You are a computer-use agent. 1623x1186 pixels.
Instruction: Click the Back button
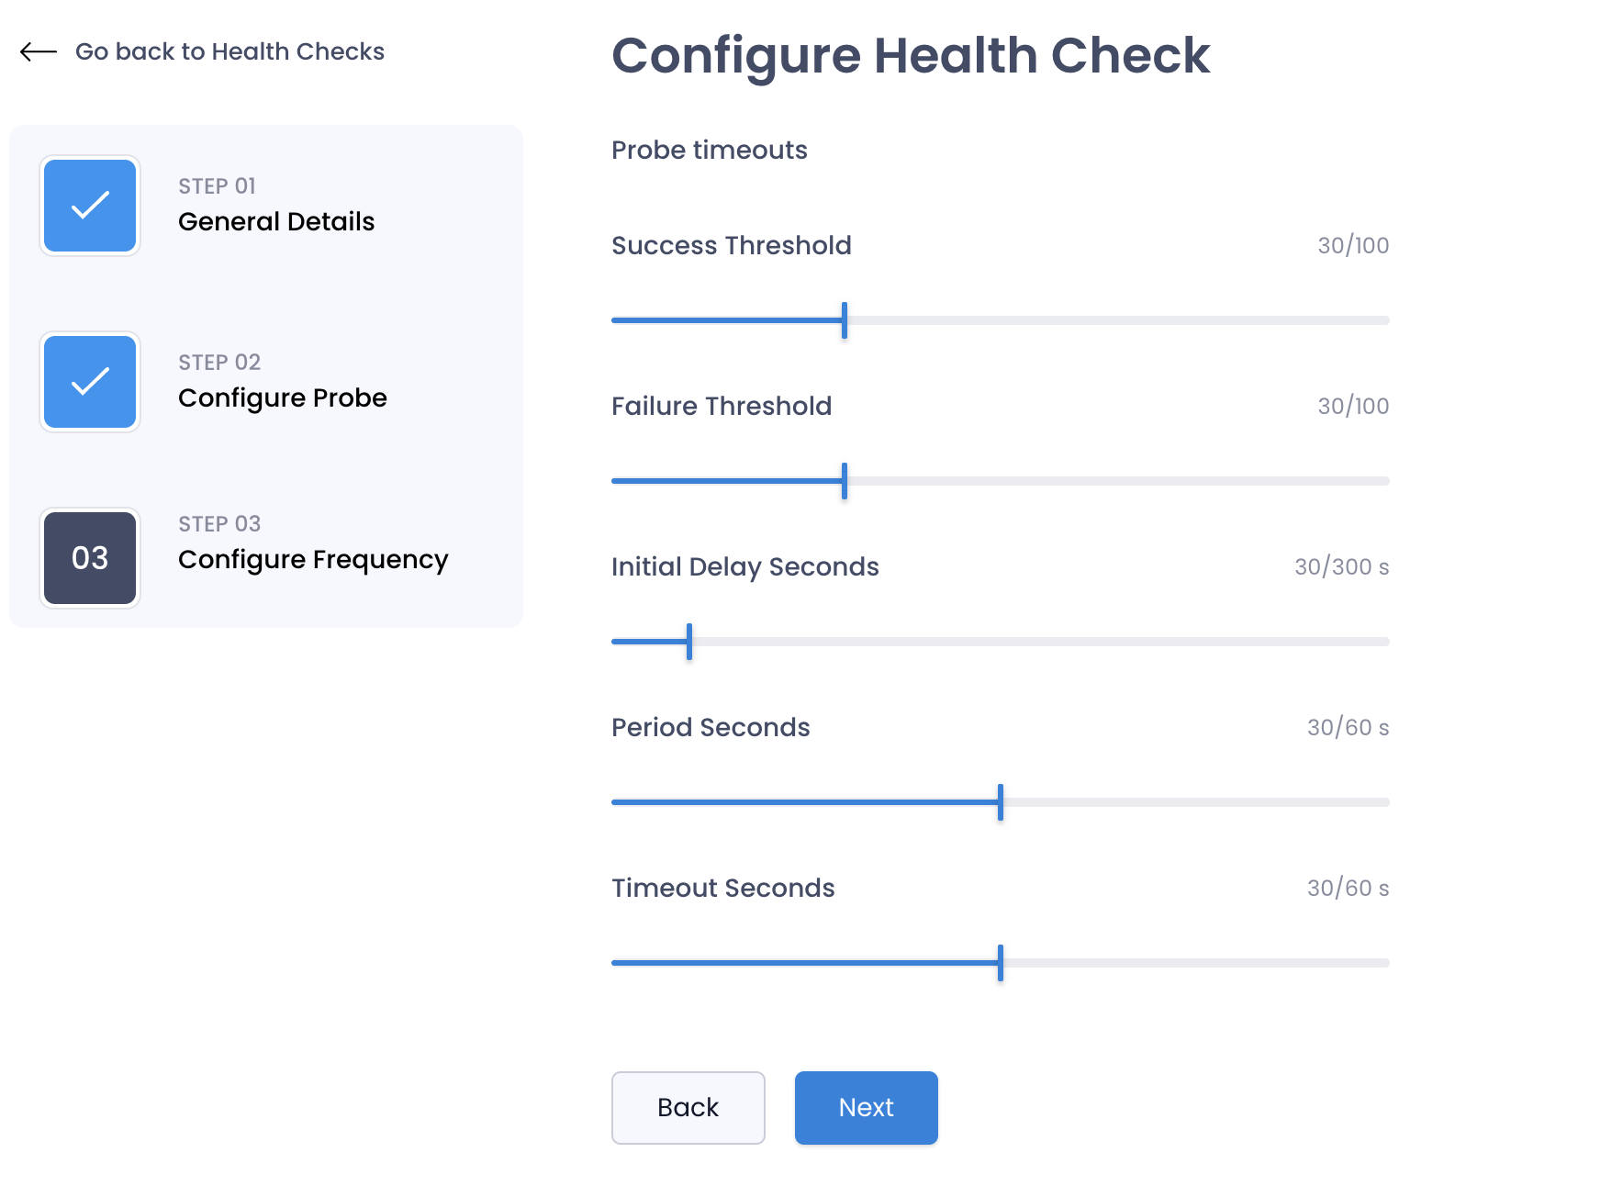(688, 1108)
